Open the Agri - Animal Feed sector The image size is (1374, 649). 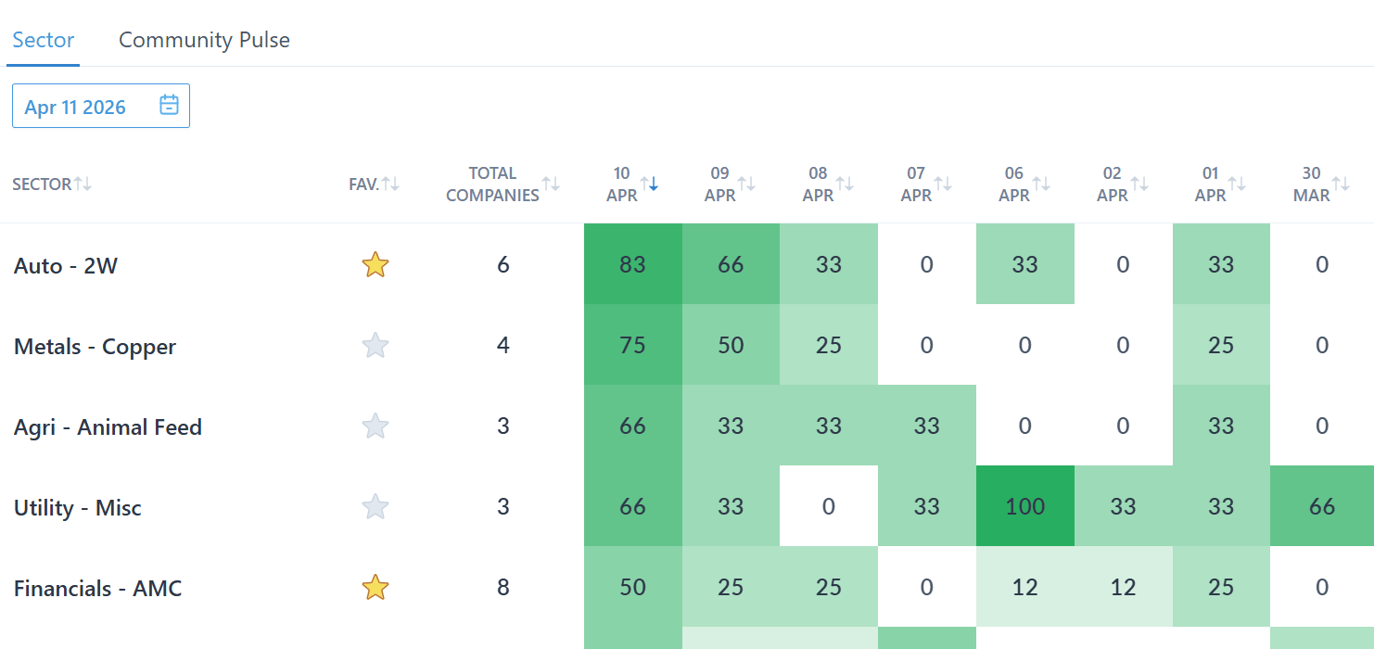(x=108, y=427)
